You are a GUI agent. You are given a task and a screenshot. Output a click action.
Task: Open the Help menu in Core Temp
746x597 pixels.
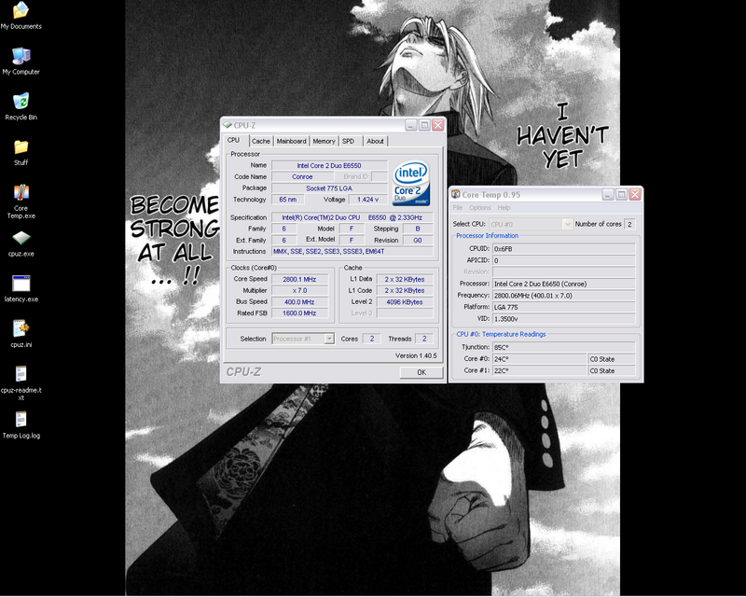point(504,208)
